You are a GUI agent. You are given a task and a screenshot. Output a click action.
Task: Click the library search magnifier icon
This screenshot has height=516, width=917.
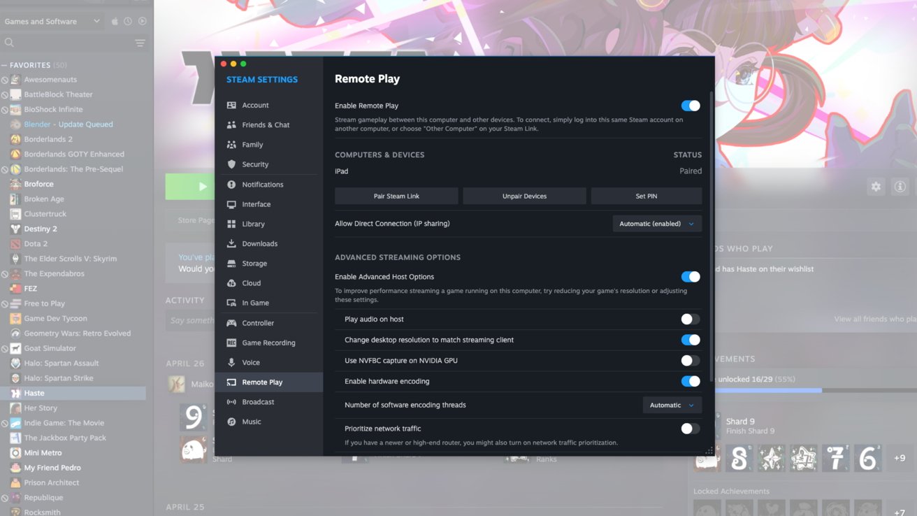point(9,43)
